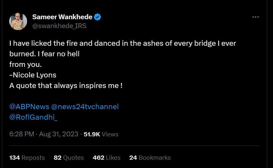Click the 6:28 PM Aug 31, 2023 timestamp
273x168 pixels.
point(44,134)
